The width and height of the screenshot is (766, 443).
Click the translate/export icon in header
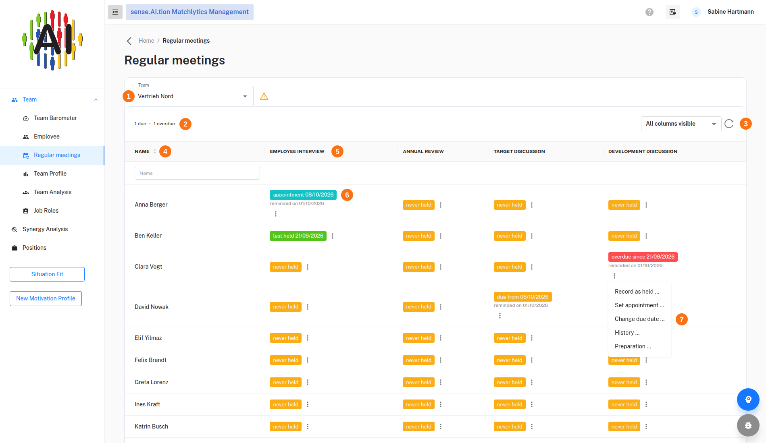(x=673, y=12)
